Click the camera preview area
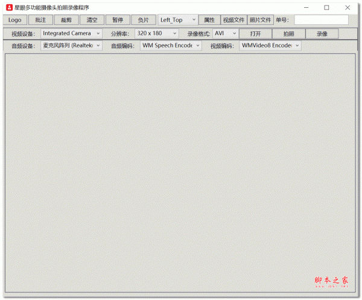 [x=180, y=173]
